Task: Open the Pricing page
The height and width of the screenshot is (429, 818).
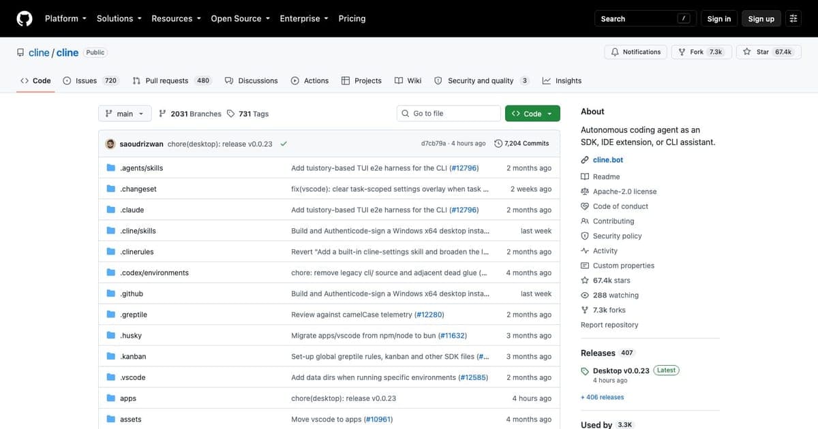Action: pyautogui.click(x=352, y=18)
